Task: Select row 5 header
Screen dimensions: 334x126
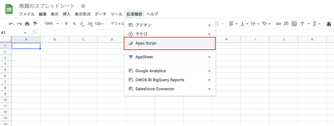Action: [6, 70]
